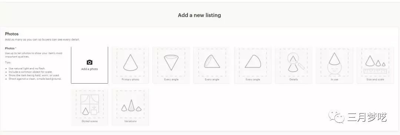Click the "Add a photo" text label
Image resolution: width=400 pixels, height=135 pixels.
pyautogui.click(x=90, y=69)
